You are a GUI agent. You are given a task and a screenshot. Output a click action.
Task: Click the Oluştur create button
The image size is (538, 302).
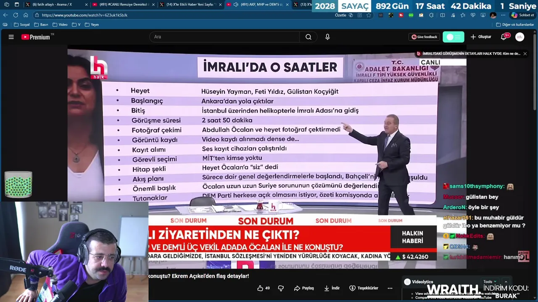pos(481,37)
